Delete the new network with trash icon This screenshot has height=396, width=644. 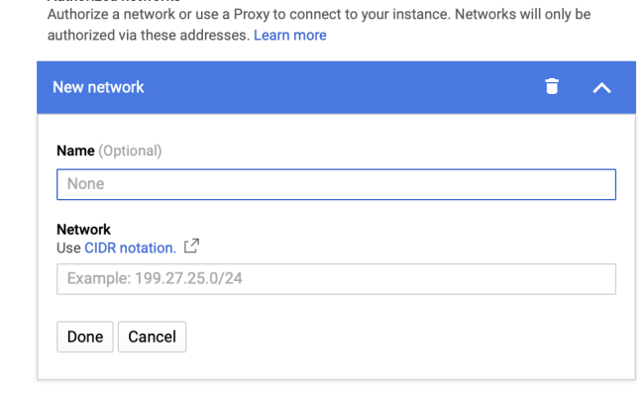(x=552, y=87)
